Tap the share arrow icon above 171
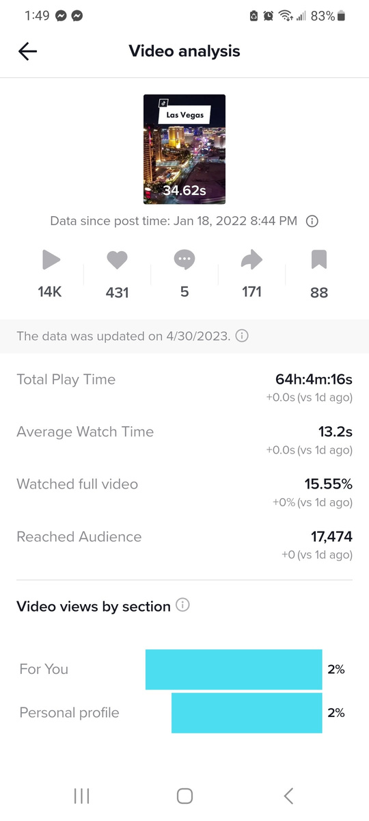The image size is (369, 821). pyautogui.click(x=251, y=260)
